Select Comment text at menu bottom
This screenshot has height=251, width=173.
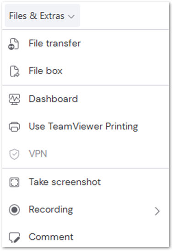(x=51, y=237)
